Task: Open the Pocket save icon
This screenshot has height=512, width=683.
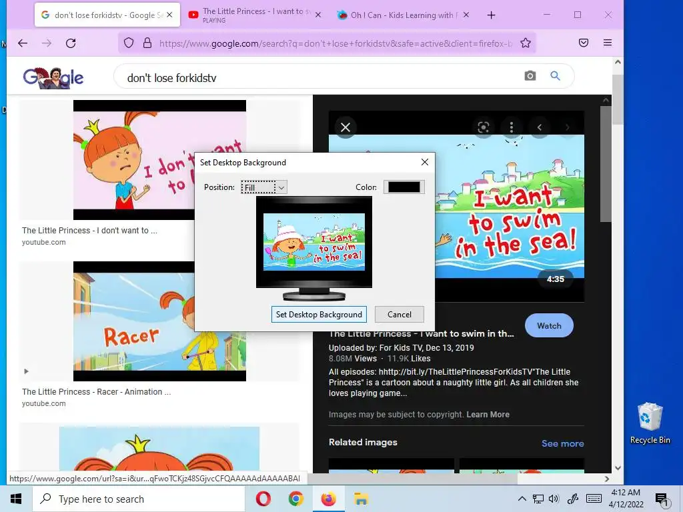Action: 584,43
